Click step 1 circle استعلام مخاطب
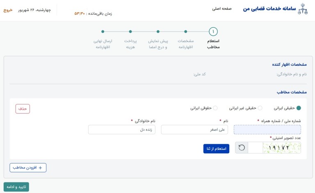The image size is (315, 193). [x=213, y=32]
